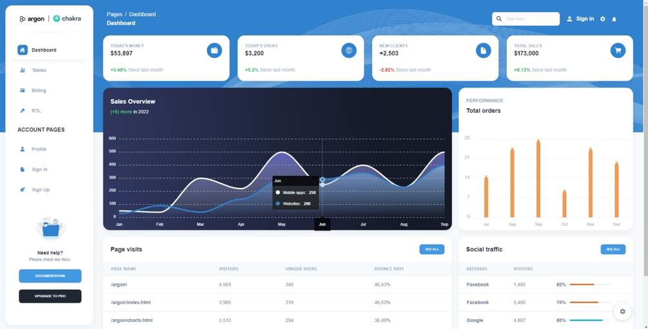Click the user icon beside Sign In
Screen dimensions: 648x329
(x=569, y=19)
